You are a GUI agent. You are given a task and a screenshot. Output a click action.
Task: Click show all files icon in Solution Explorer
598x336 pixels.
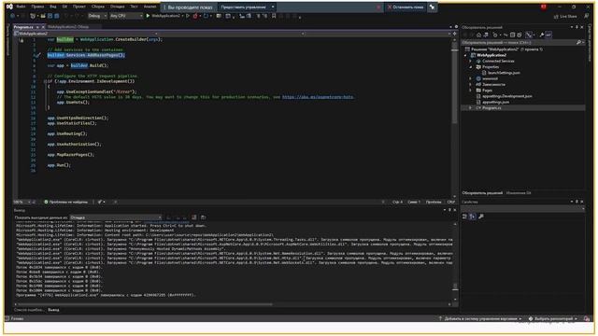520,35
